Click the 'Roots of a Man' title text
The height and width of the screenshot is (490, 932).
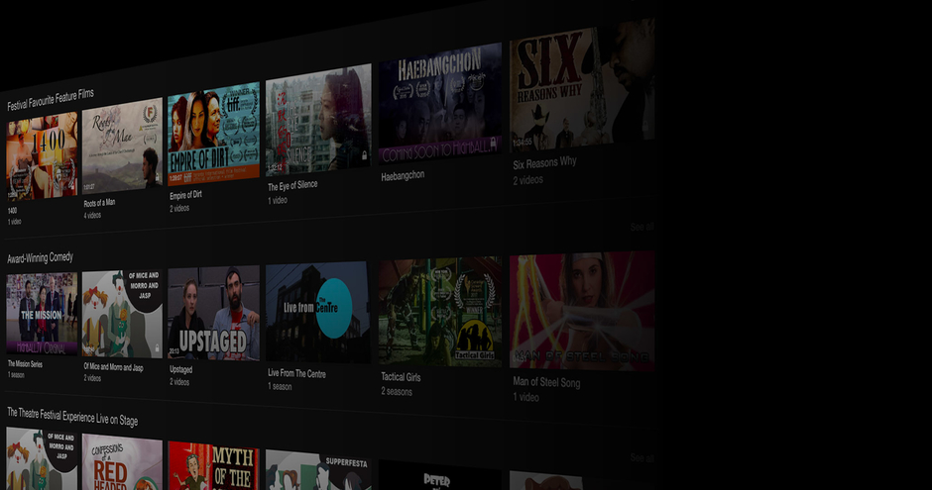click(99, 203)
